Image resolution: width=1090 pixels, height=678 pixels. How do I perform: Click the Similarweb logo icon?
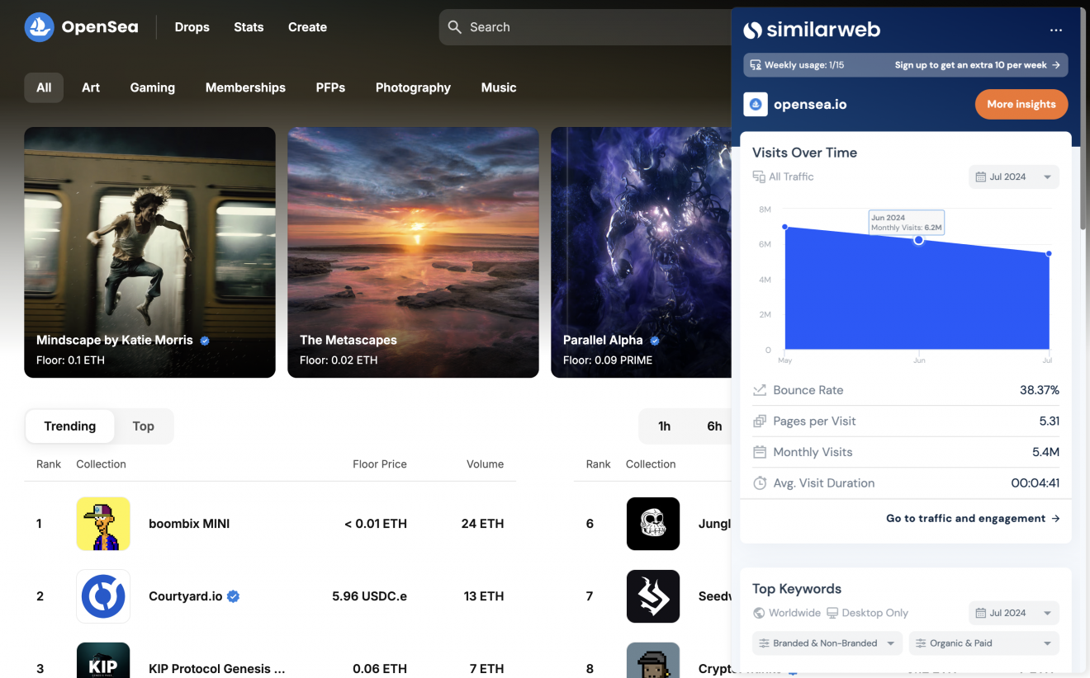click(x=752, y=30)
